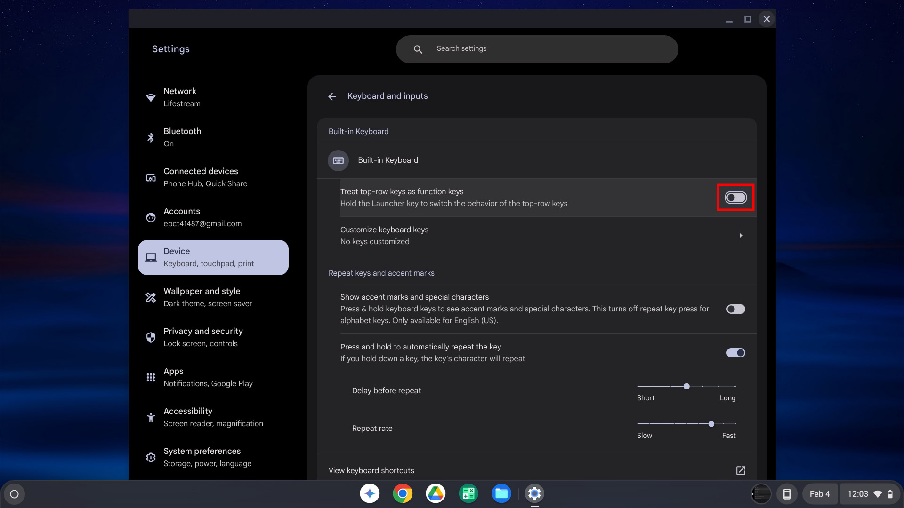Click the back arrow beside Keyboard and inputs
The image size is (904, 508).
click(x=332, y=96)
